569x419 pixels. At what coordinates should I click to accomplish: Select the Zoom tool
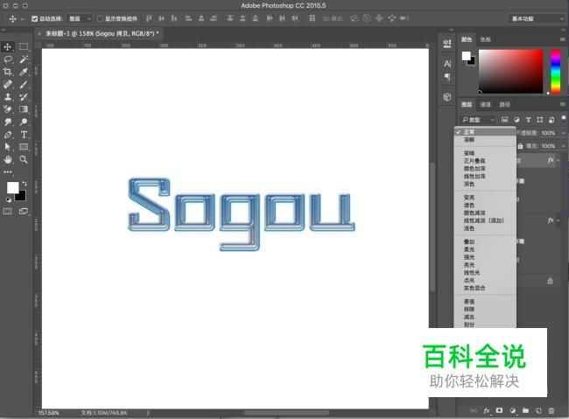pos(24,159)
